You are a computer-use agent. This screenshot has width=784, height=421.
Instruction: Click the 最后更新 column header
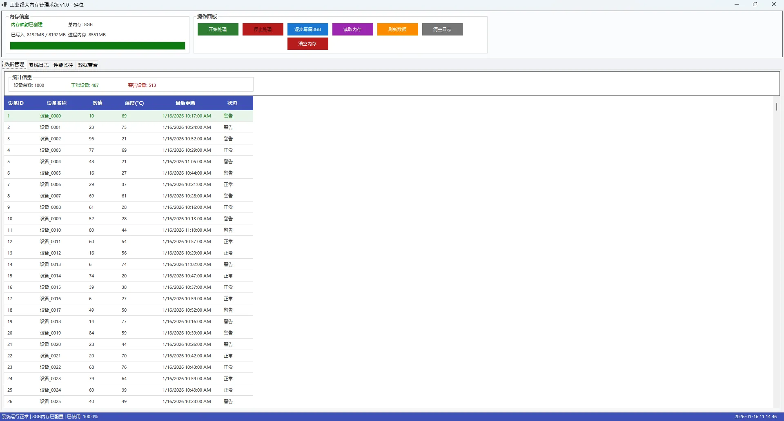point(185,103)
